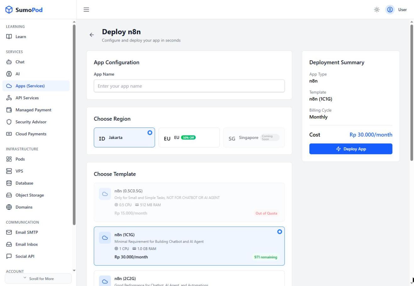Click the Managed Payment wallet icon

9,110
